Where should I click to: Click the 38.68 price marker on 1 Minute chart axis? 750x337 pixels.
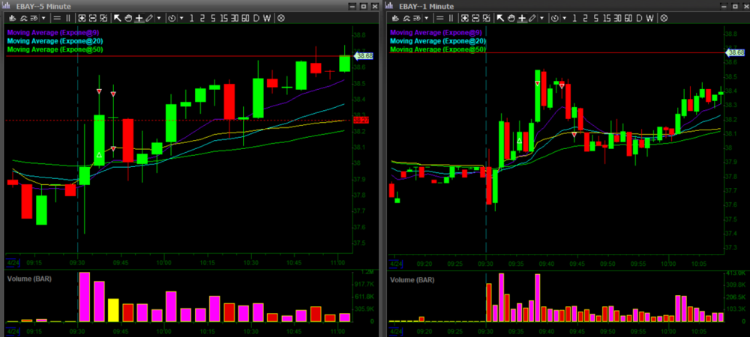[x=736, y=52]
